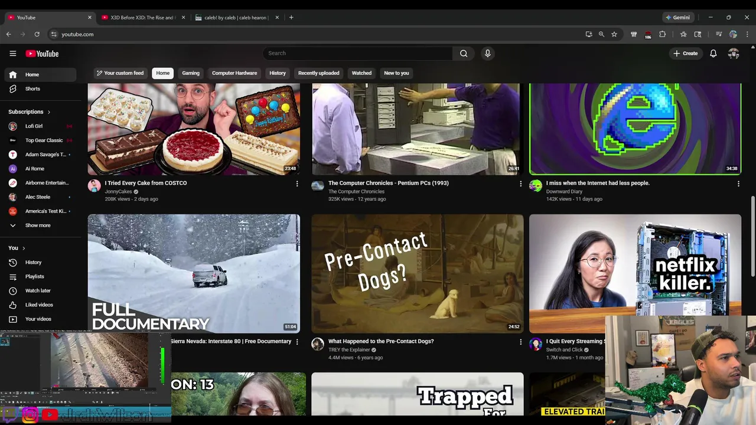Open the JonnyCakes channel link

point(118,192)
